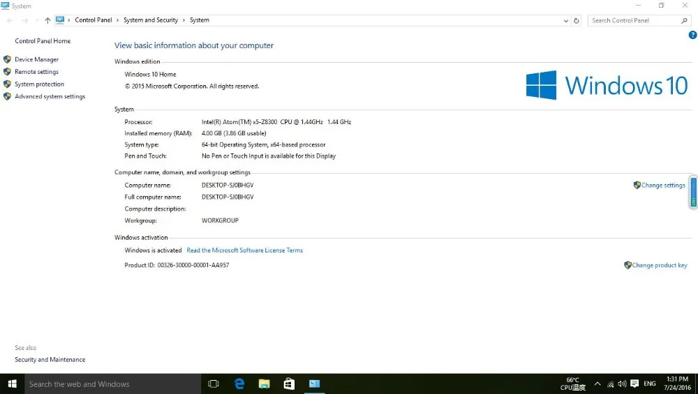698x394 pixels.
Task: Click the Windows 10 Home edition text
Action: coord(151,74)
